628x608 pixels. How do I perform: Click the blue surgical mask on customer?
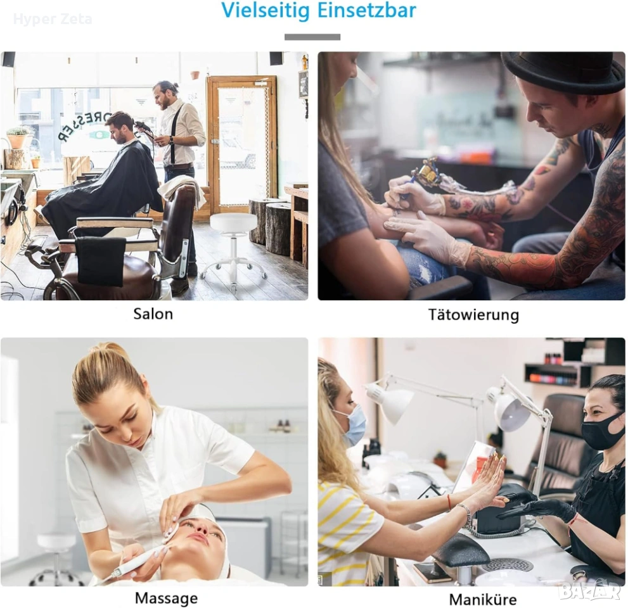pyautogui.click(x=353, y=425)
